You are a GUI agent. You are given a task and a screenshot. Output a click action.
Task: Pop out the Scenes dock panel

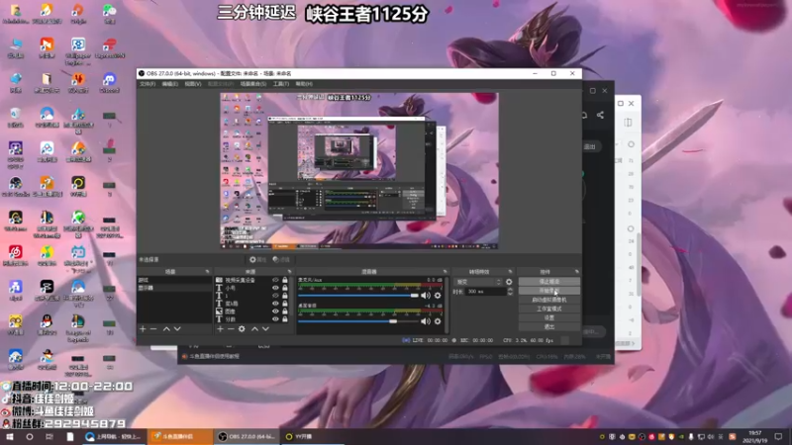[x=207, y=271]
